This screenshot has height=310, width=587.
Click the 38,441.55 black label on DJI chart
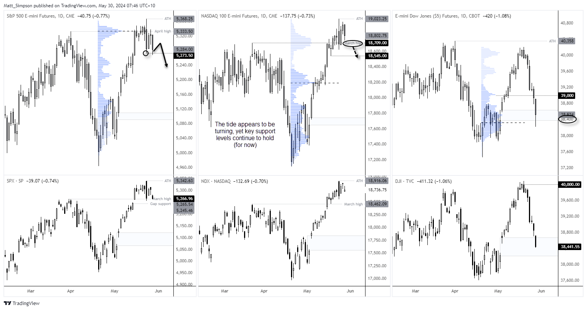click(570, 247)
